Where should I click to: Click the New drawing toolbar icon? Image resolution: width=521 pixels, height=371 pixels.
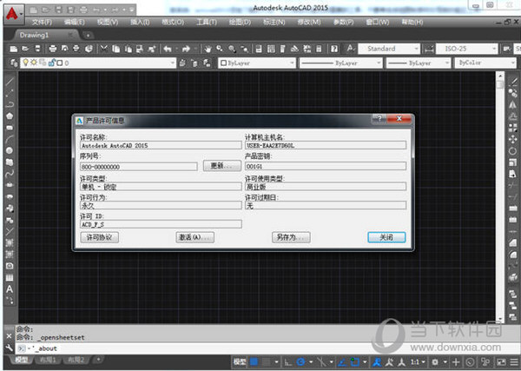(14, 49)
